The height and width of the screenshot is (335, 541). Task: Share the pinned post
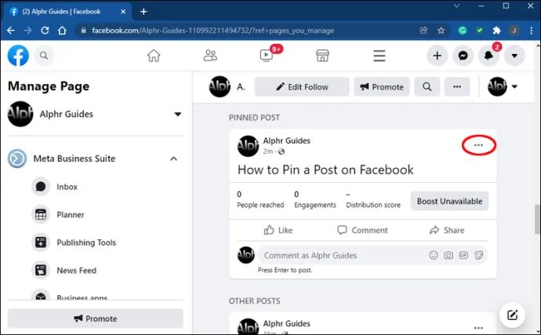(447, 230)
